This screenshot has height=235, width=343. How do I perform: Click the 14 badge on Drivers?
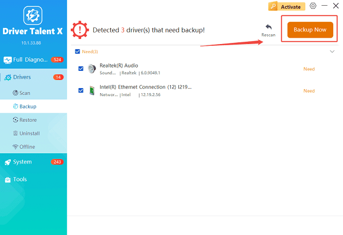coord(58,77)
